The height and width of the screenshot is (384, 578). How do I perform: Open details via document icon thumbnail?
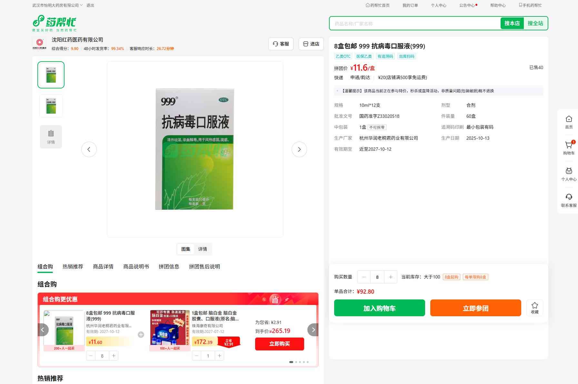click(51, 137)
